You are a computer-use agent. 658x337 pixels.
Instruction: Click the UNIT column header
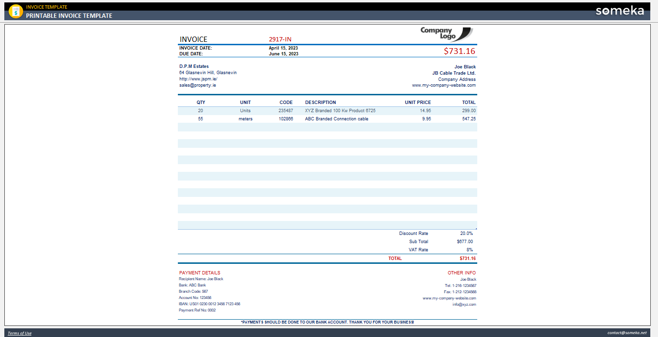[x=245, y=103]
